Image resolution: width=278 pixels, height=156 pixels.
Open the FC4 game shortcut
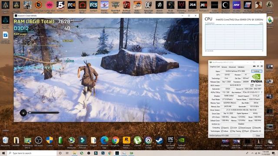tap(71, 5)
